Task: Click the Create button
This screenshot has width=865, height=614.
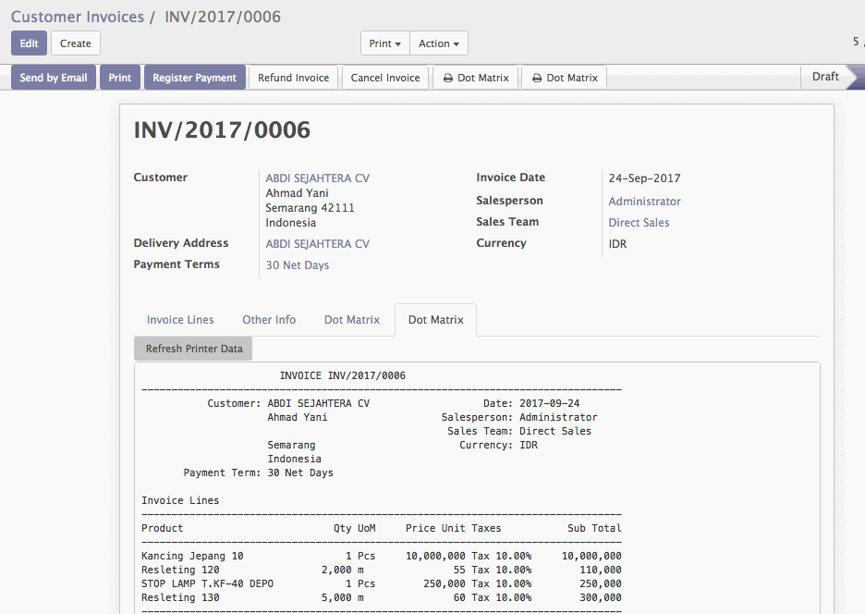Action: point(76,43)
